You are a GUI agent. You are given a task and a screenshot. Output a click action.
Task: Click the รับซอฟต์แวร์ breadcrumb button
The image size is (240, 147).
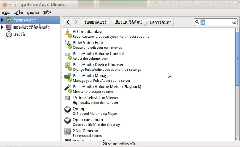95,22
